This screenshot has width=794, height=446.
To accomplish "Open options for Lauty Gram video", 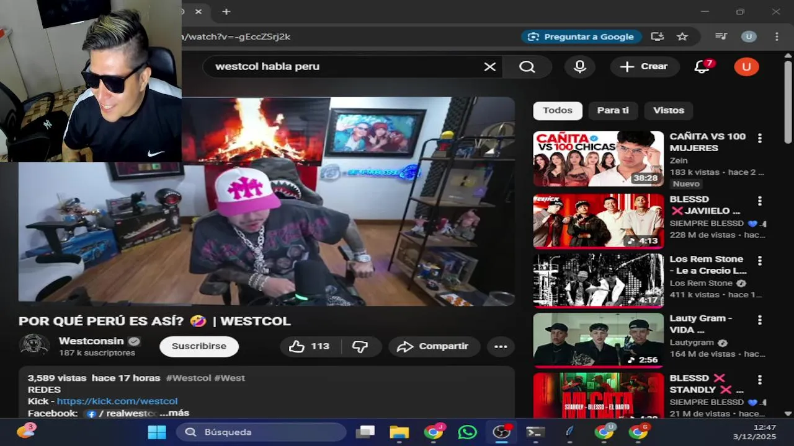I will coord(759,320).
